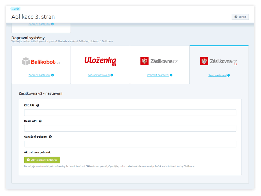This screenshot has height=196, width=261.
Task: Focus the Klíč API input field
Action: pos(130,113)
